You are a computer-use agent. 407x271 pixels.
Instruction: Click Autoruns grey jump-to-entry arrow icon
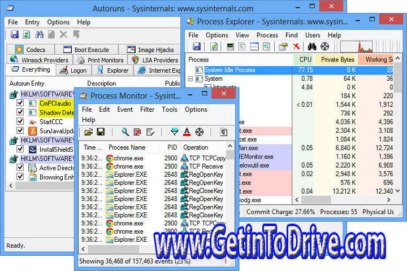76,34
